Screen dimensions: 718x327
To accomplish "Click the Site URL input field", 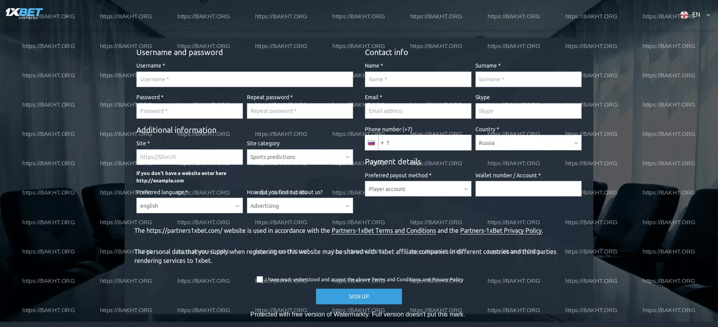I will click(x=189, y=157).
